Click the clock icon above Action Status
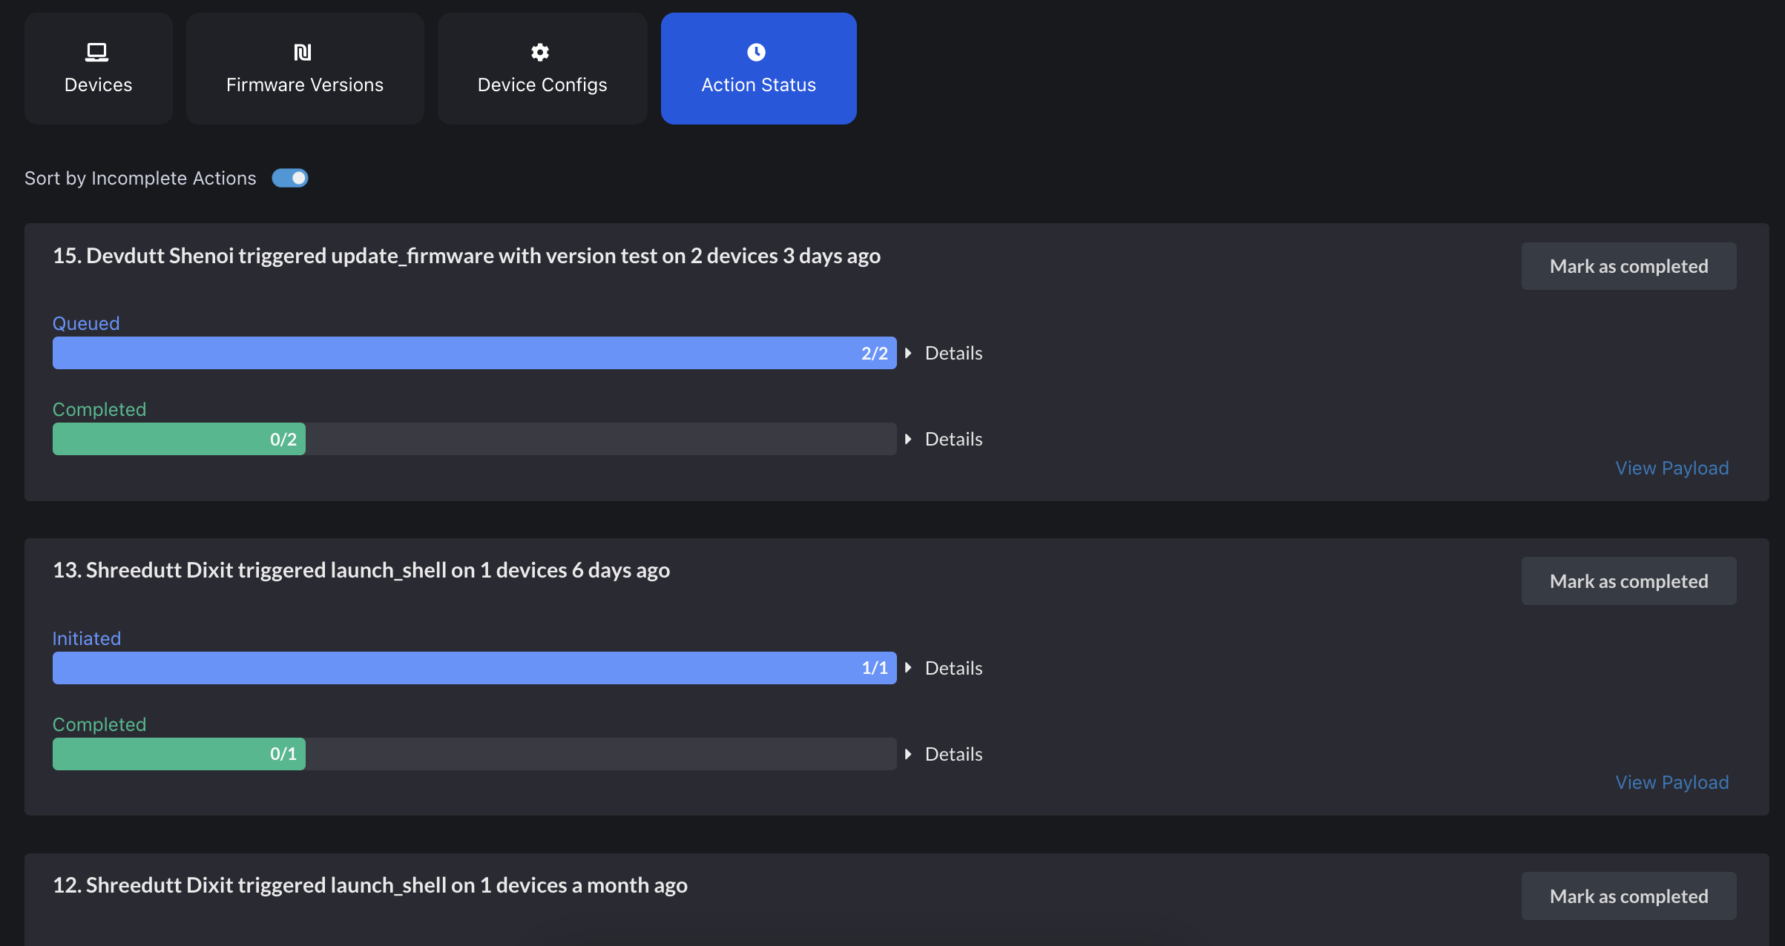Screen dimensions: 1785x946 756,52
